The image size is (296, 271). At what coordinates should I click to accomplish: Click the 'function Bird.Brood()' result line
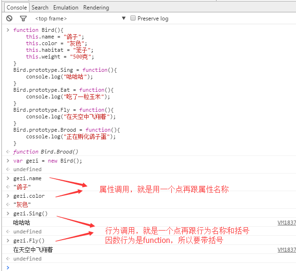click(46, 152)
